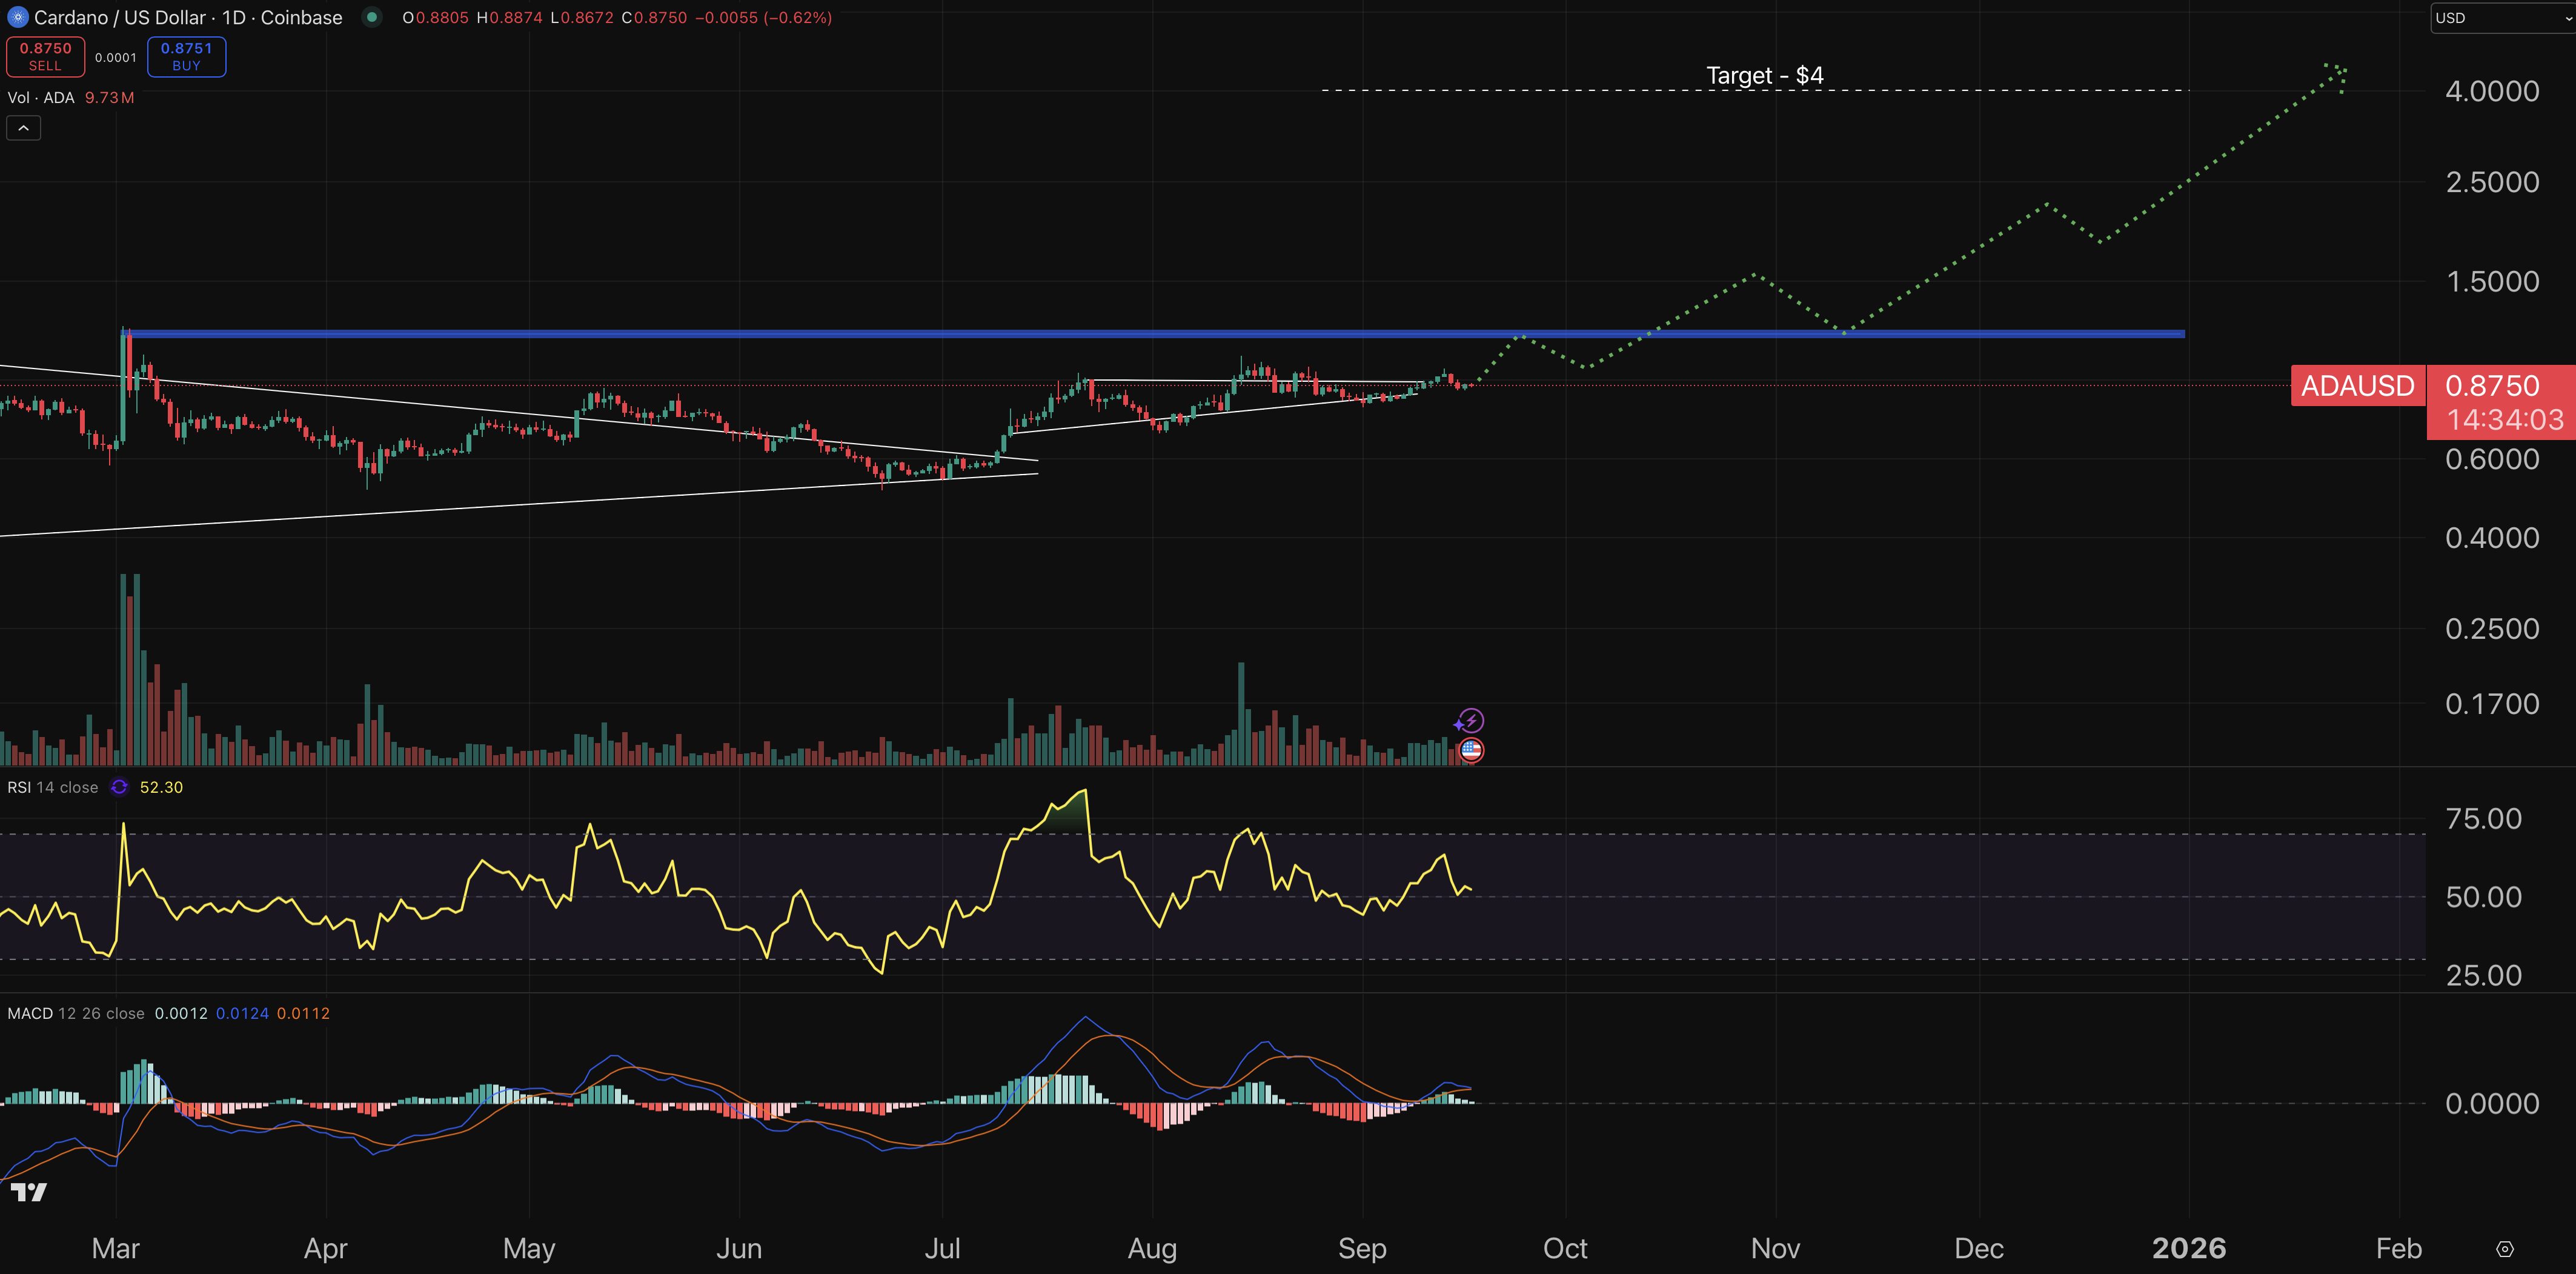Click the red ADAUSD price tag

(2358, 386)
